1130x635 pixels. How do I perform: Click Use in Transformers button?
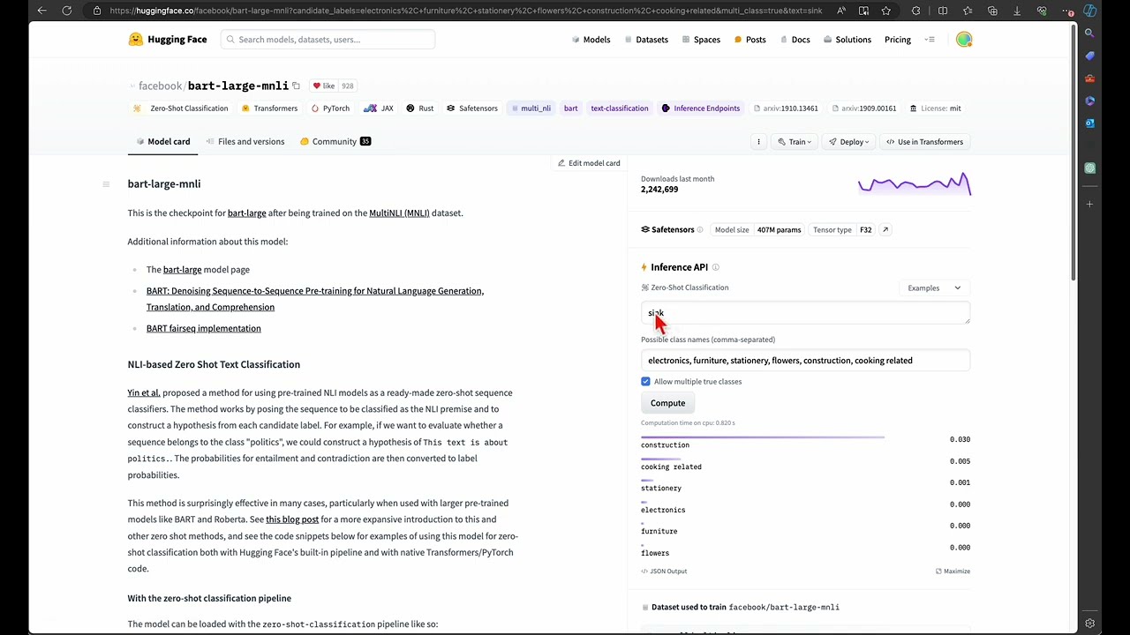924,142
